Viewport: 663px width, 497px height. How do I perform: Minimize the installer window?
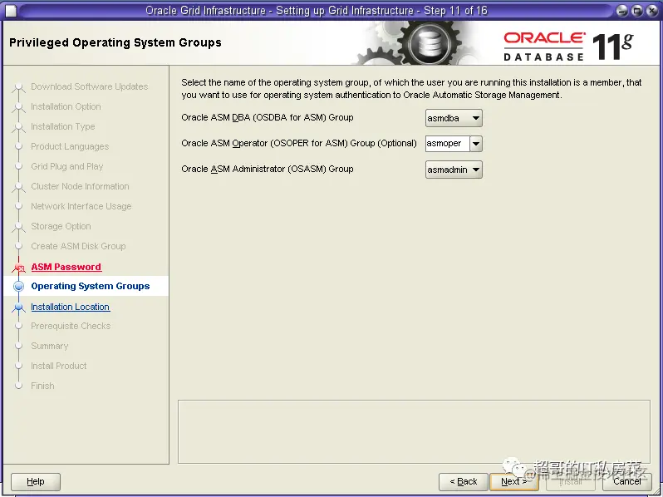click(622, 11)
